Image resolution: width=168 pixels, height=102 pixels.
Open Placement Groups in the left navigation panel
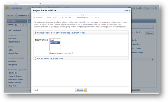tap(16, 79)
